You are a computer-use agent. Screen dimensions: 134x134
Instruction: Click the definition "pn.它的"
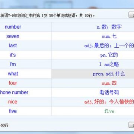[109, 55]
